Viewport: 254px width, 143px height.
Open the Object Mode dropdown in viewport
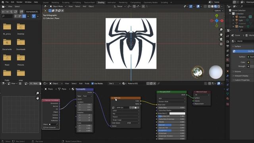coord(58,6)
